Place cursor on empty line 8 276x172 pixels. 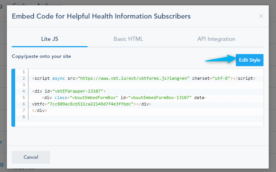pyautogui.click(x=146, y=117)
